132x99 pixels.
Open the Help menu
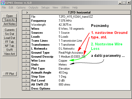pyautogui.click(x=75, y=7)
